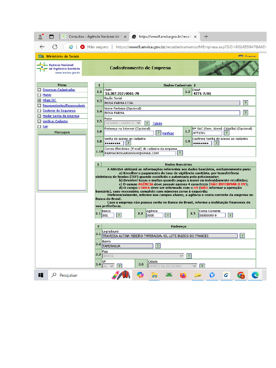276x368 pixels.
Task: Open help icon beside Senha de acesso field
Action: [128, 143]
